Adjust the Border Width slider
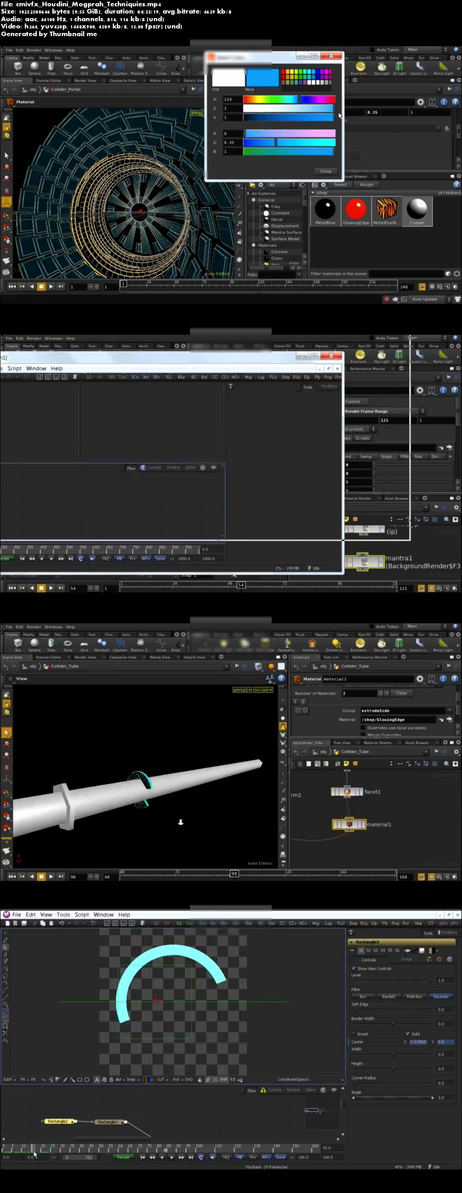Screen dimensions: 462x1193 tap(393, 1024)
